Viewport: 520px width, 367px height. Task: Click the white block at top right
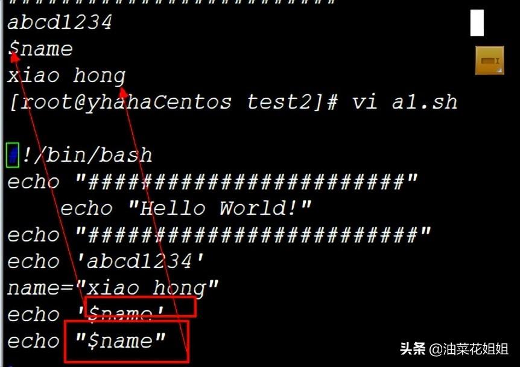(x=477, y=23)
